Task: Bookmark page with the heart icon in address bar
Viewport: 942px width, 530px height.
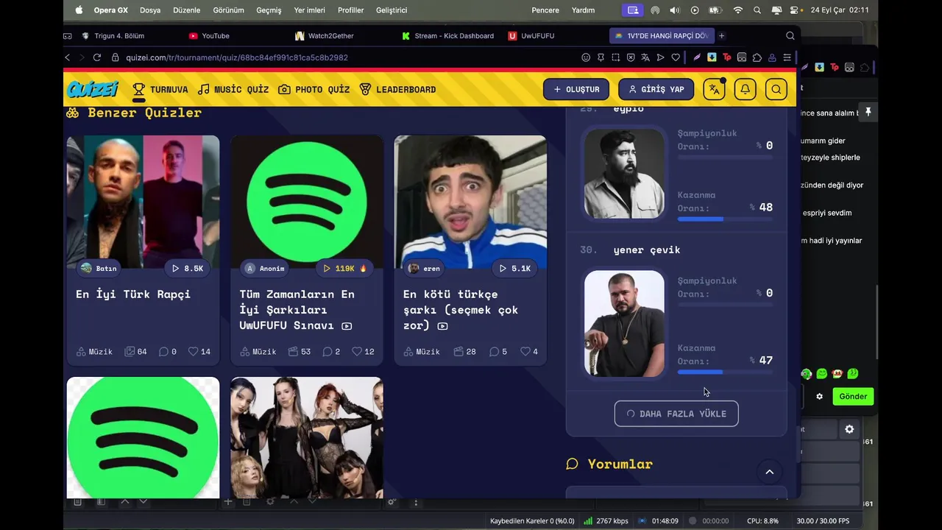Action: point(676,57)
